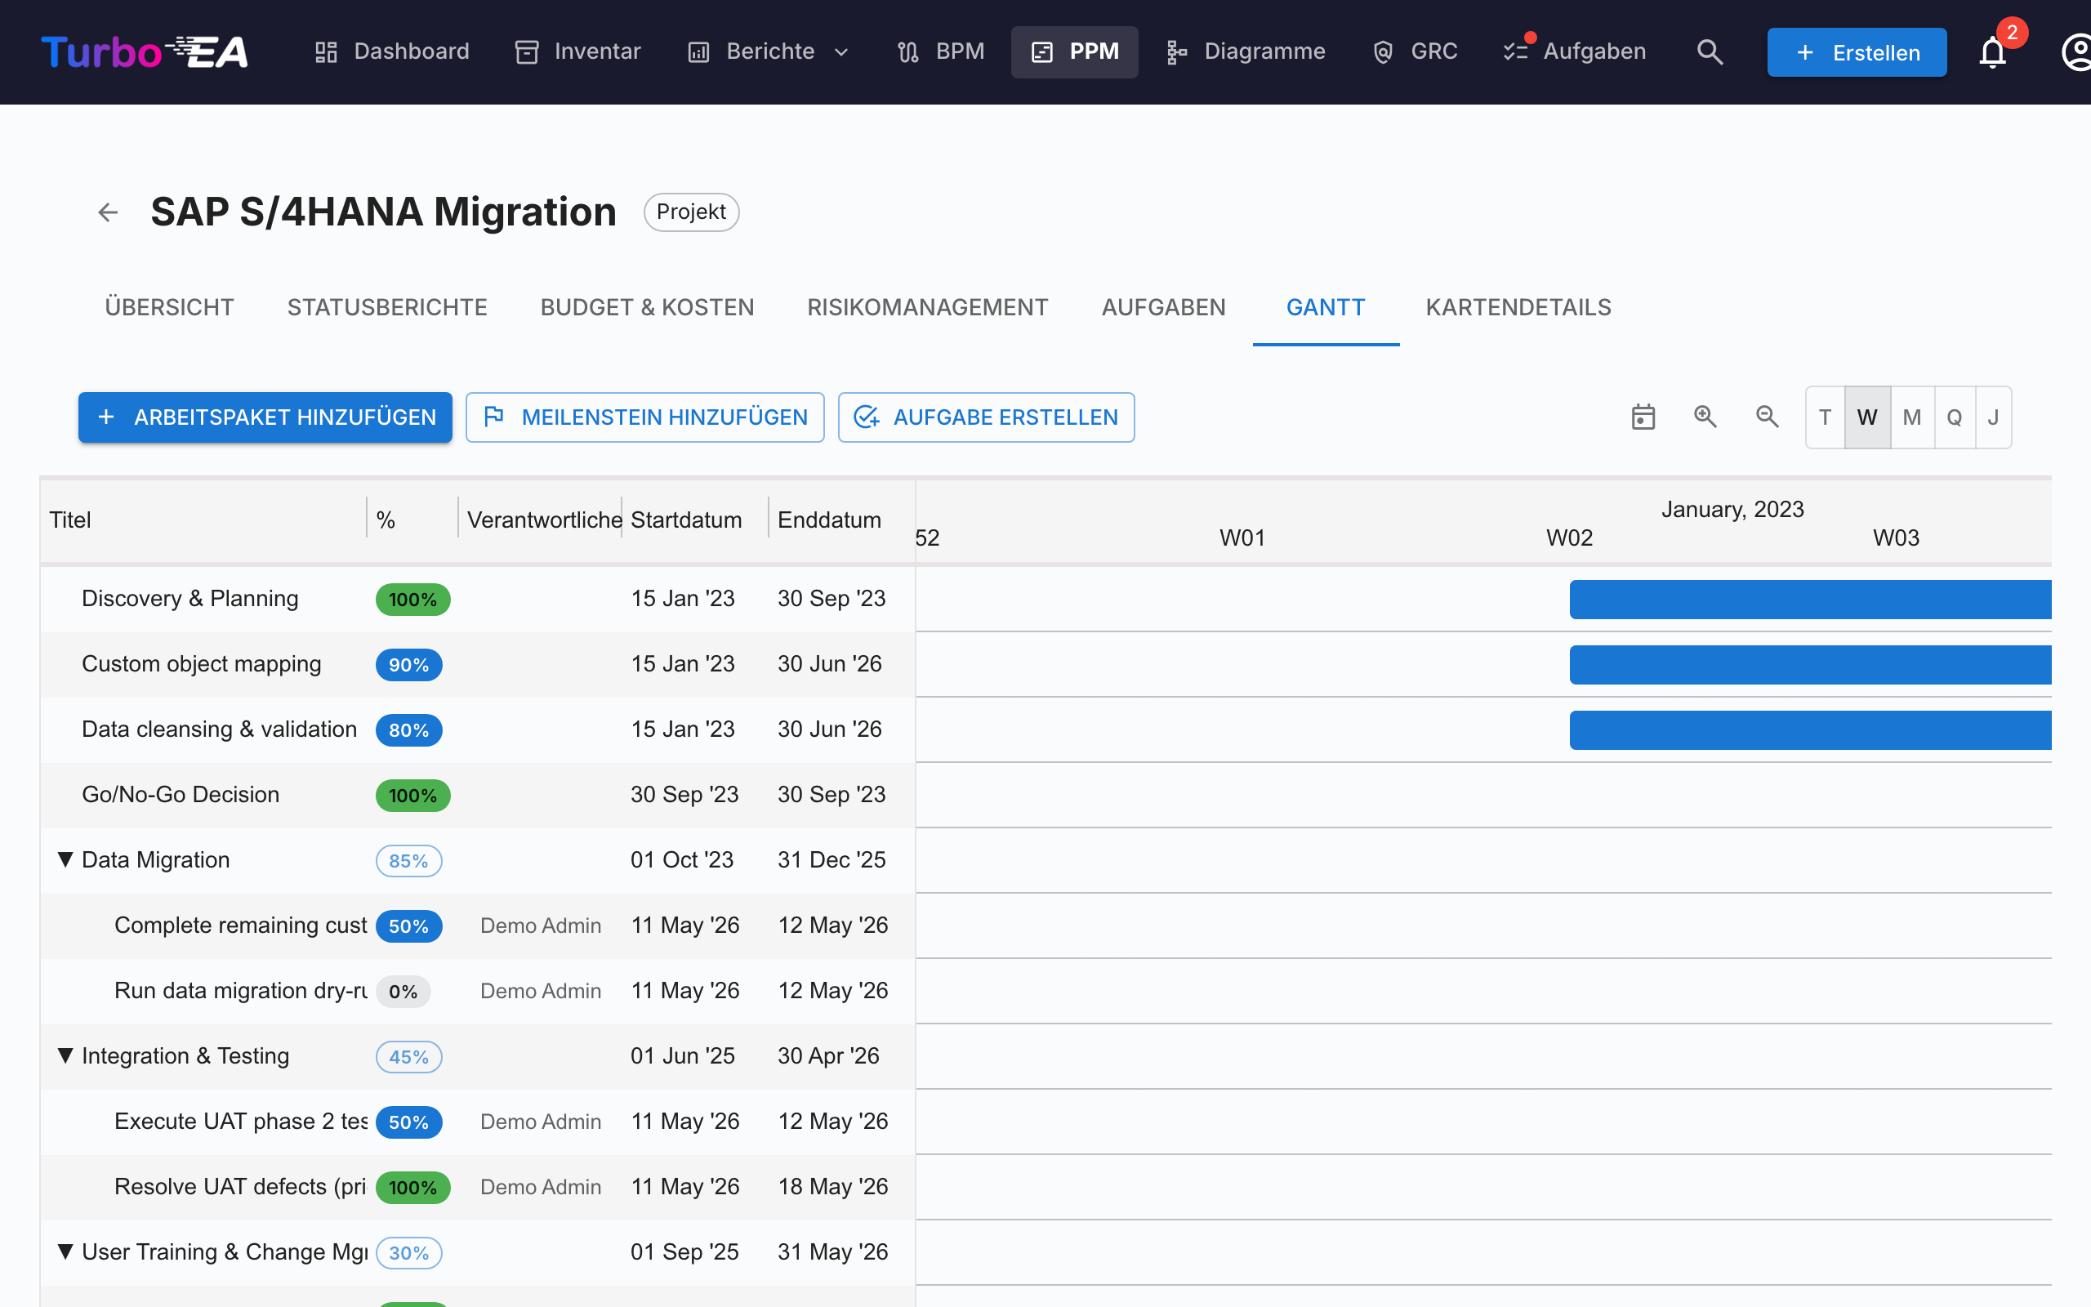Open the Budget & Kosten tab

click(647, 308)
